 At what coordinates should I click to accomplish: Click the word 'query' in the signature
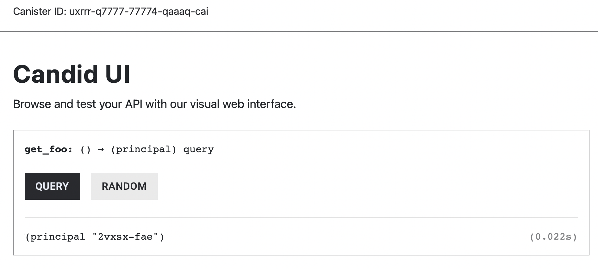tap(198, 149)
